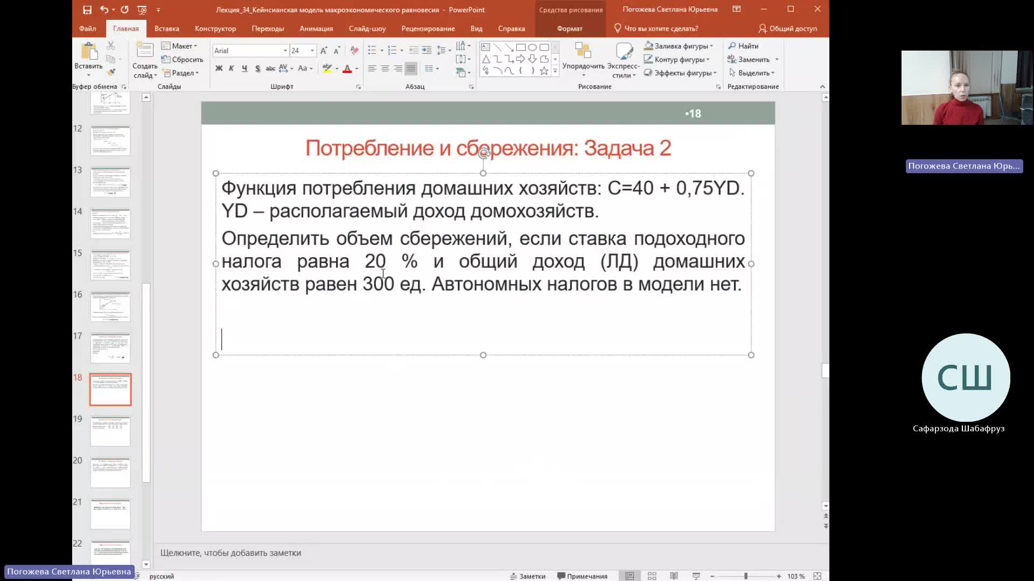Switch to the Рецензирование ribbon tab
The width and height of the screenshot is (1034, 581).
coord(428,29)
